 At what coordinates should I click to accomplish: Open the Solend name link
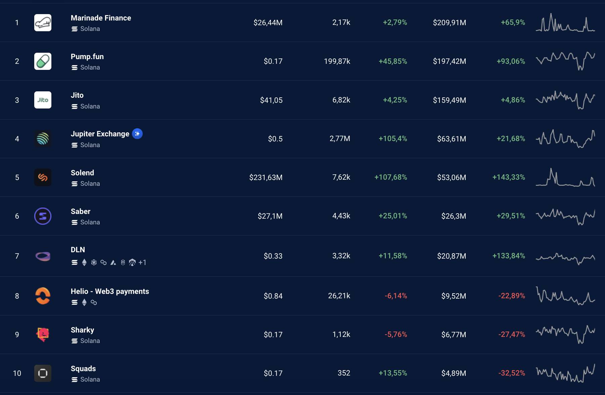82,173
